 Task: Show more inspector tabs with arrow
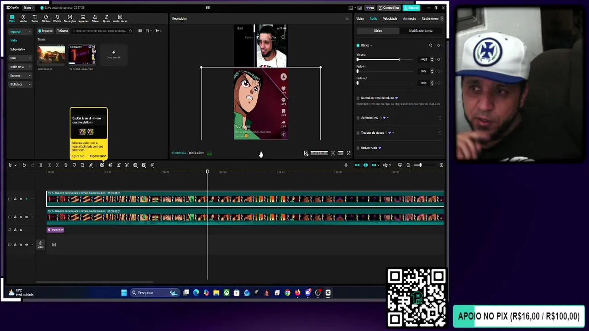tap(442, 18)
